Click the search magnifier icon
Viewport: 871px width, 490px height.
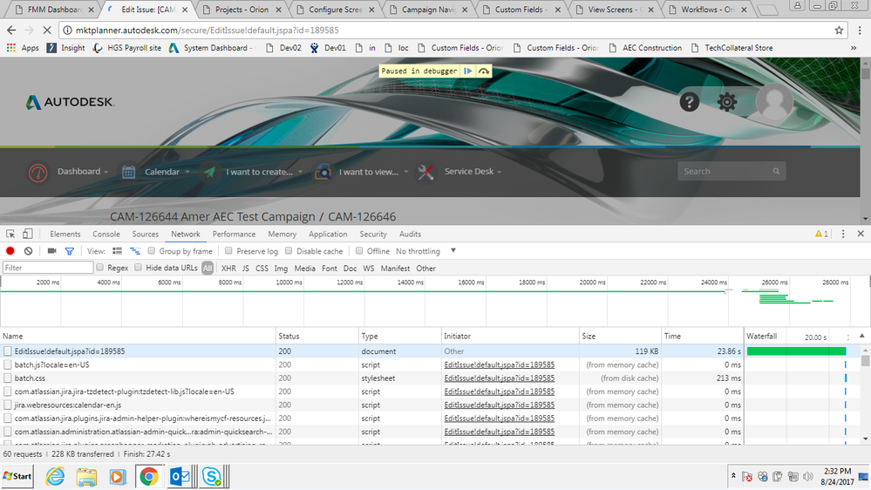point(776,171)
